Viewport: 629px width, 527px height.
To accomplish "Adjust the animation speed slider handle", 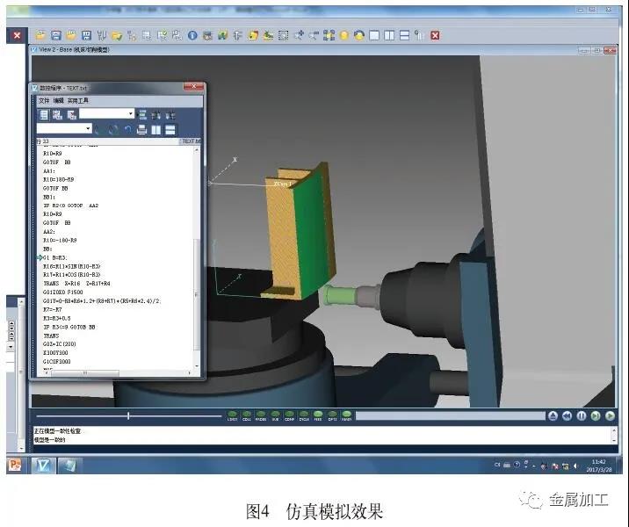I will (x=128, y=416).
